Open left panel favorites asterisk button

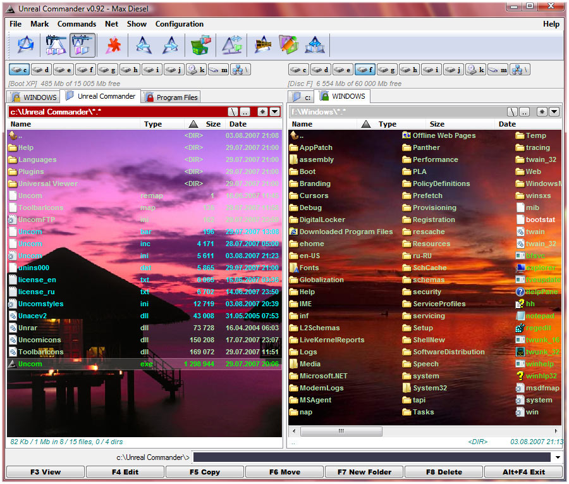tap(263, 112)
